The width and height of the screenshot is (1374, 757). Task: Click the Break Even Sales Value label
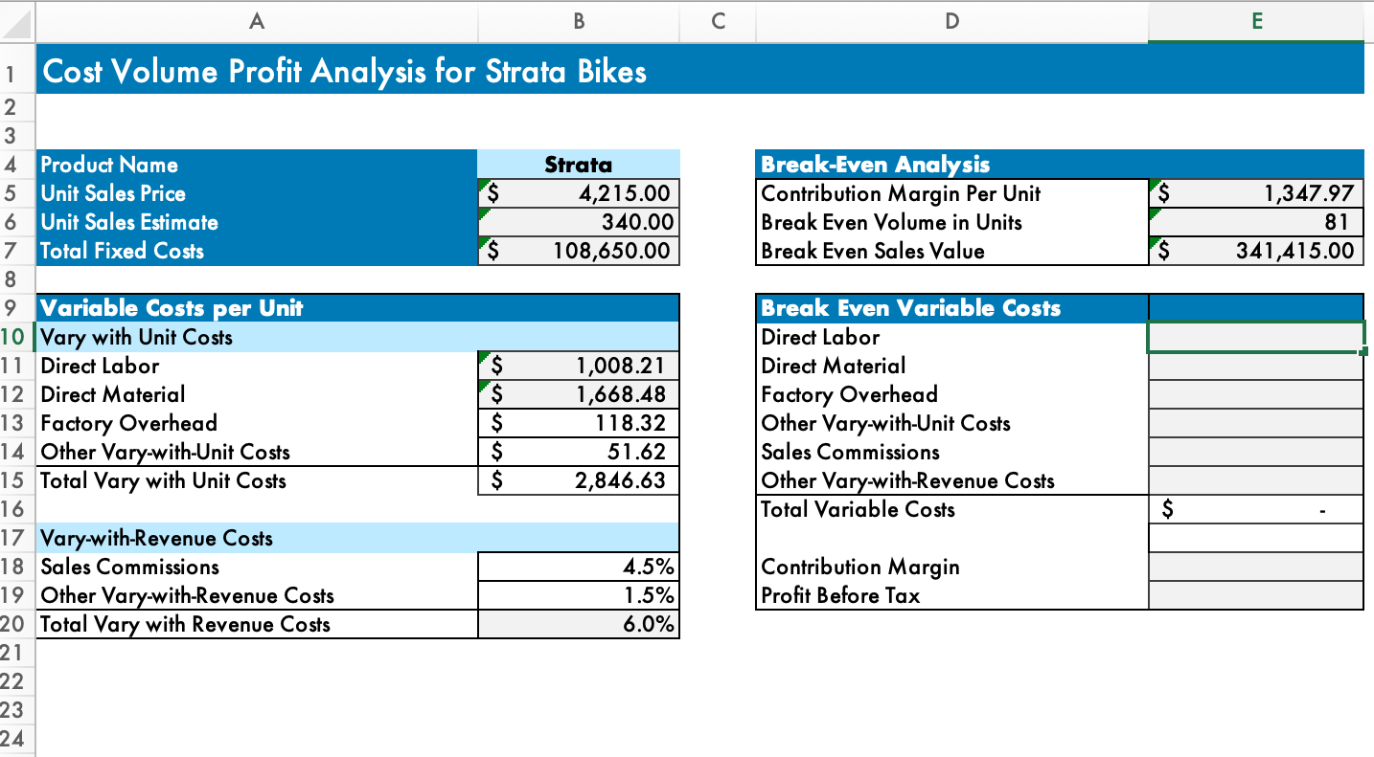click(x=872, y=251)
